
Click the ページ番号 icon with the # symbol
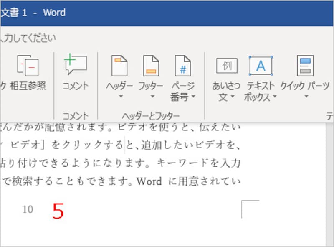(182, 66)
